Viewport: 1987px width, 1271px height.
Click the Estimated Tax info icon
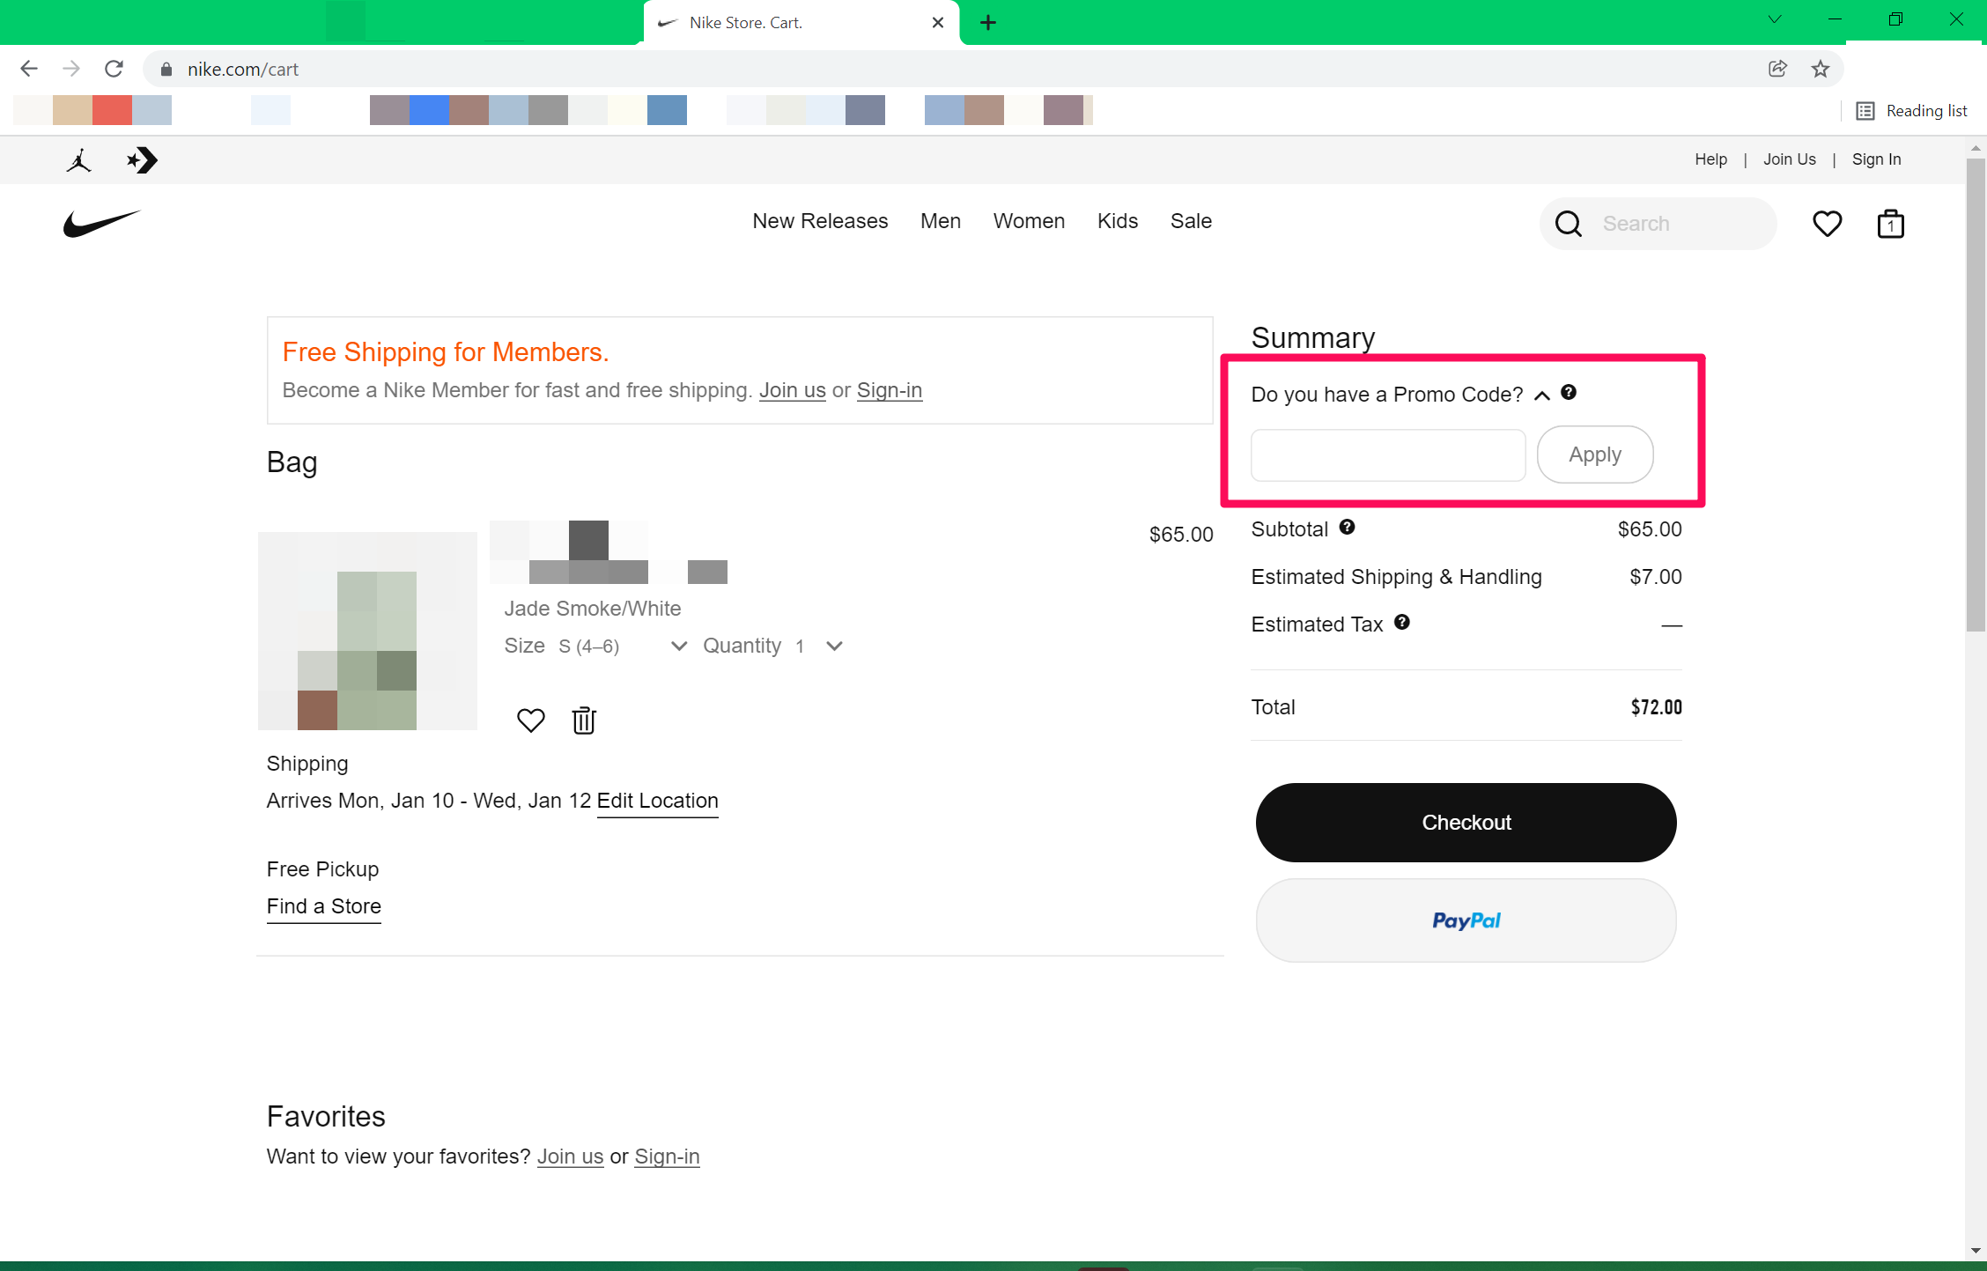click(1402, 622)
